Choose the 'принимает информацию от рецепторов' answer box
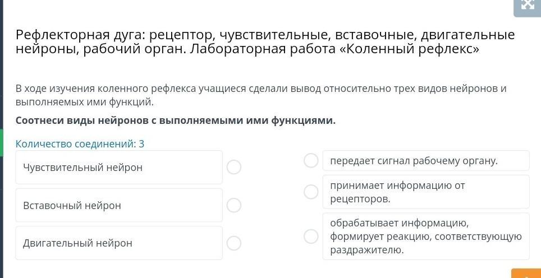The image size is (541, 278). (x=425, y=192)
